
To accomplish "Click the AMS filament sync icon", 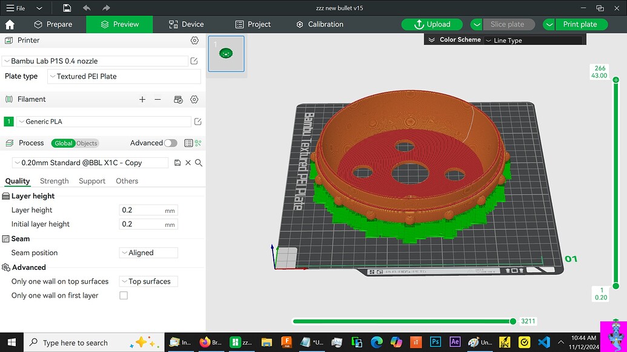I will click(x=178, y=99).
